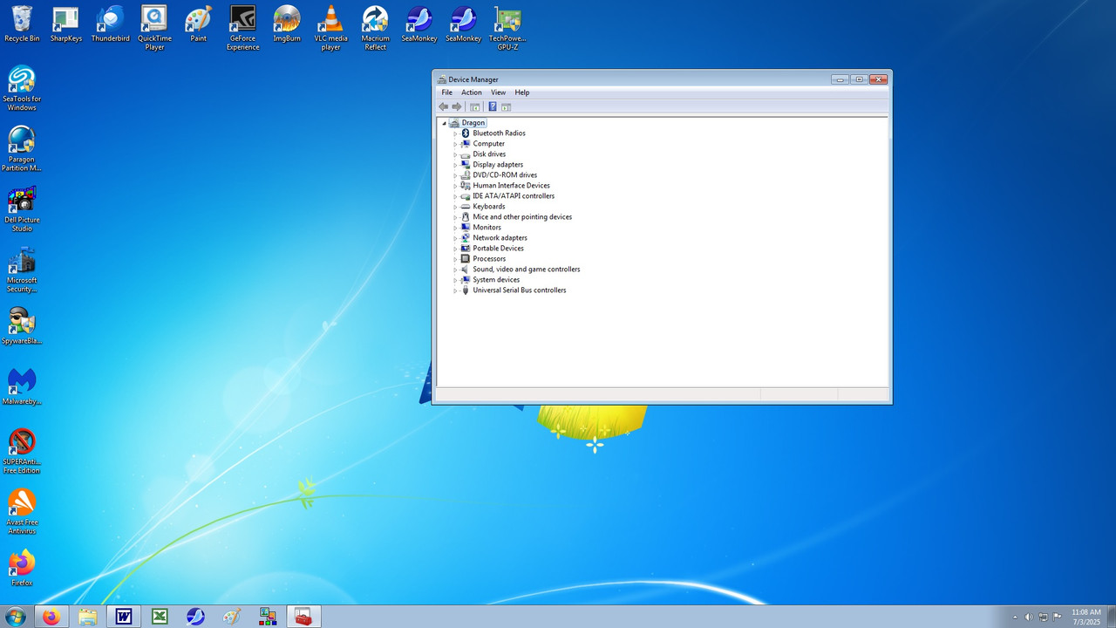This screenshot has width=1116, height=628.
Task: Select the Microsoft Security desktop icon
Action: (22, 270)
